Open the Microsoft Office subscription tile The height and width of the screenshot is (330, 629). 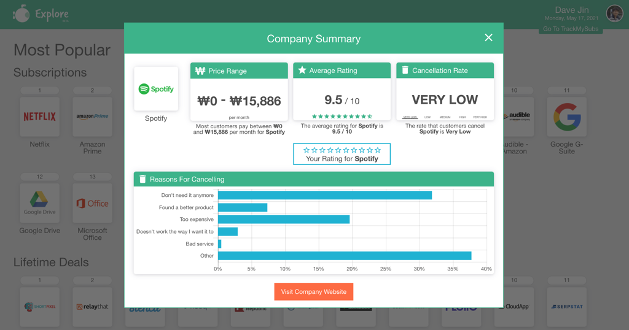92,203
